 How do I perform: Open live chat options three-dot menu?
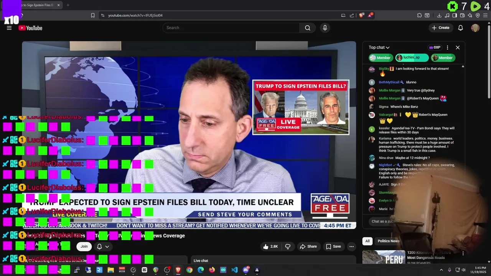point(447,48)
